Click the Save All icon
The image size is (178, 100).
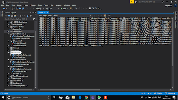tap(23, 8)
